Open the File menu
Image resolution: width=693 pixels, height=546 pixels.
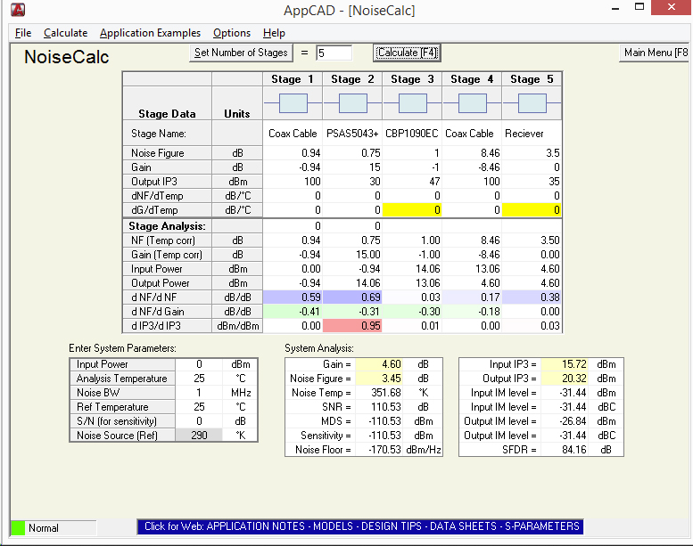(23, 33)
